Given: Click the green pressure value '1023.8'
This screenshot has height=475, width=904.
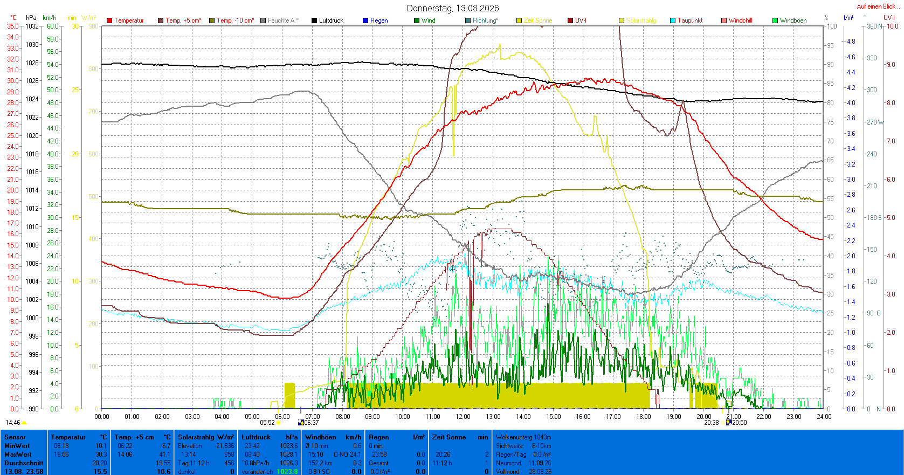Looking at the screenshot, I should tap(287, 472).
